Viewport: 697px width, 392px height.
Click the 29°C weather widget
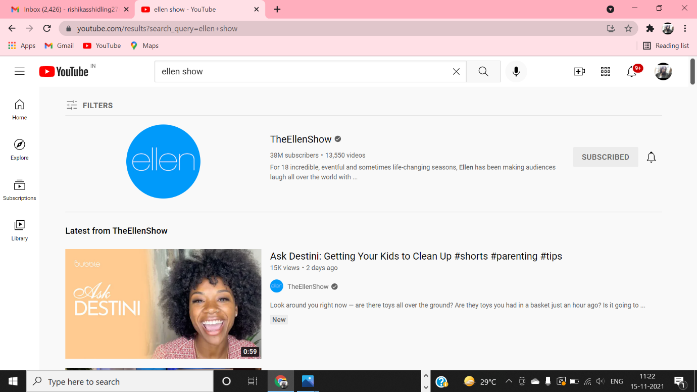[480, 381]
